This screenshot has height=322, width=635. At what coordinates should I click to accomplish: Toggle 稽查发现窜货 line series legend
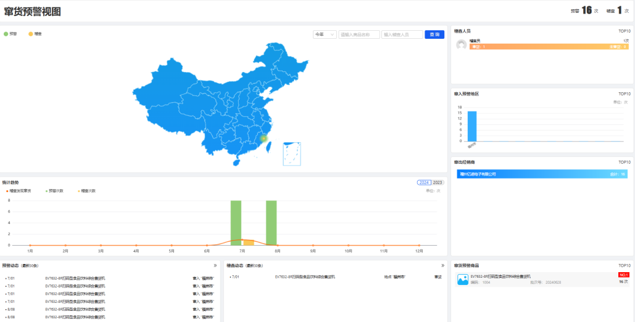tap(22, 191)
